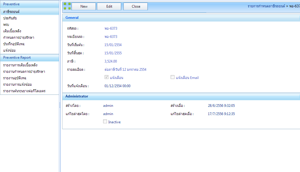The width and height of the screenshot is (300, 172).
Task: Click รหัสรถ value พอ-6373
Action: tap(111, 28)
